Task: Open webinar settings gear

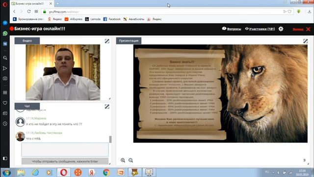Action: pyautogui.click(x=281, y=29)
